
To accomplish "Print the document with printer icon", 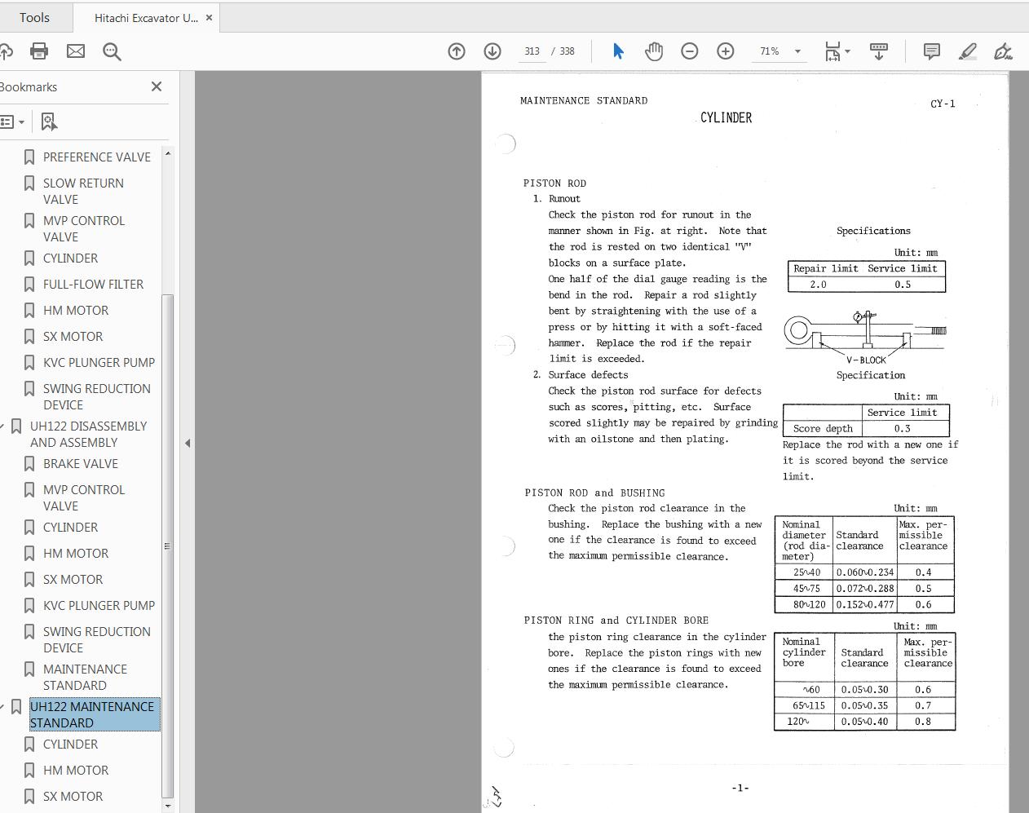I will [38, 51].
